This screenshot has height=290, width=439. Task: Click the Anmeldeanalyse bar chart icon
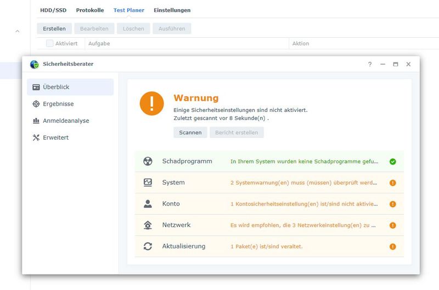coord(36,121)
